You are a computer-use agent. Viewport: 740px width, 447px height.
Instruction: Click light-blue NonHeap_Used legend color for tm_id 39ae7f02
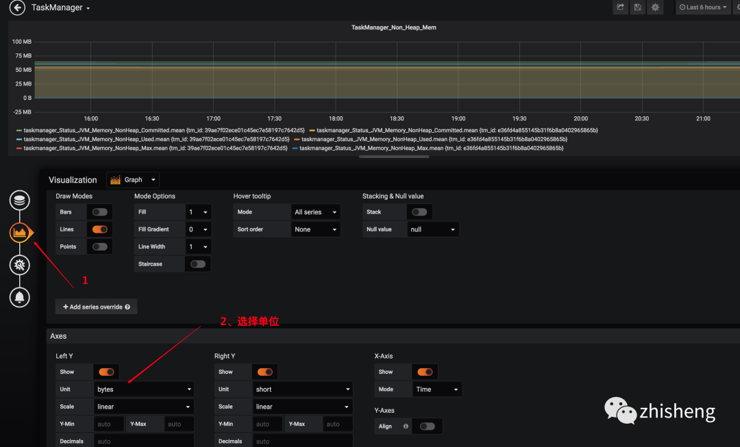pos(19,140)
